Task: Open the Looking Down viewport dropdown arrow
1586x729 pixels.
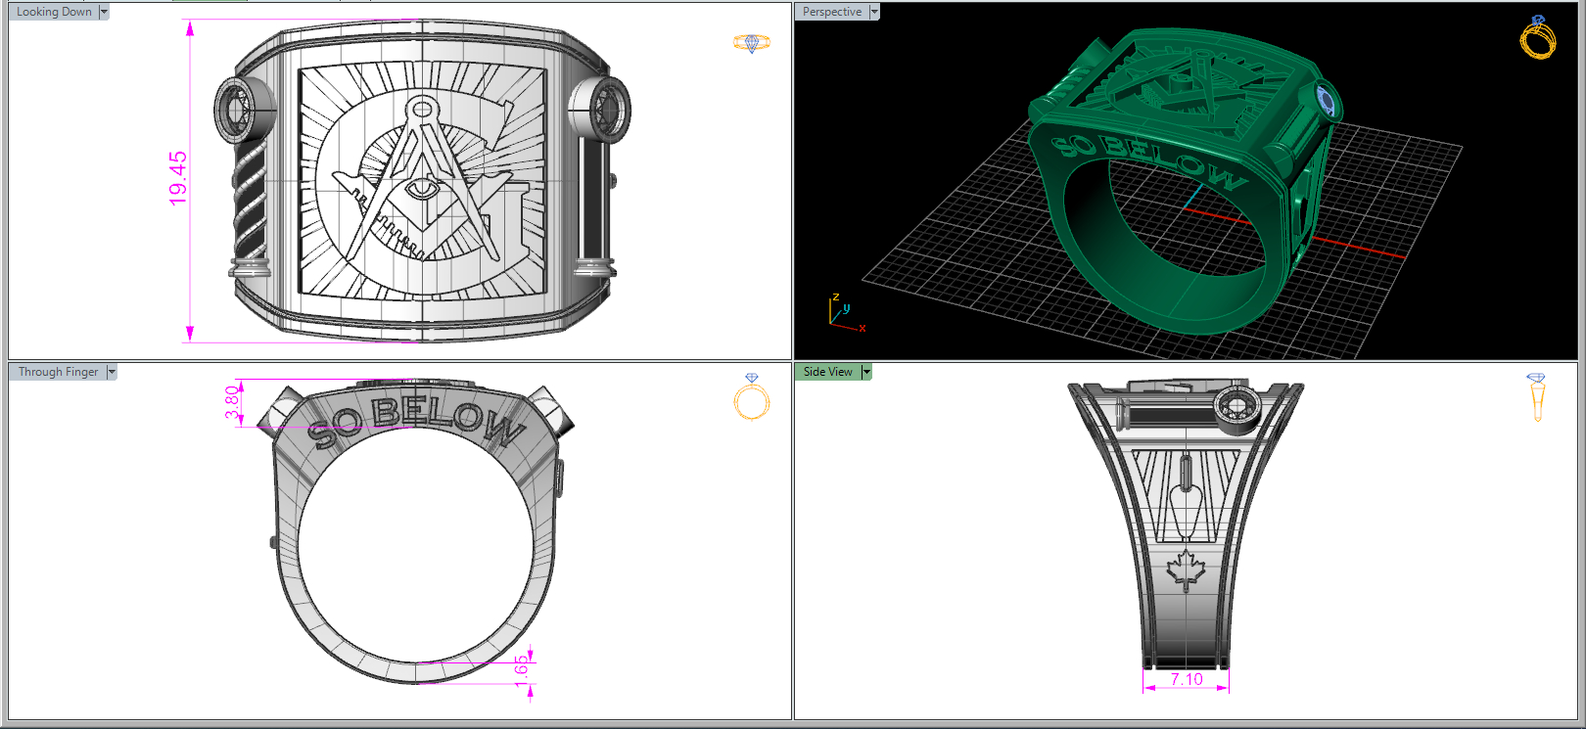Action: (104, 12)
